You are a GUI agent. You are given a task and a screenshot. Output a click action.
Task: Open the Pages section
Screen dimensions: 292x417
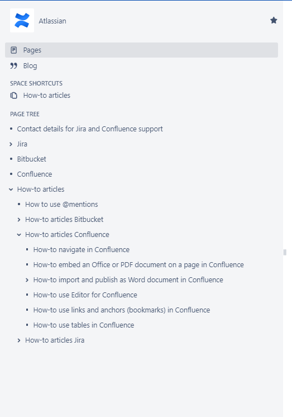(141, 50)
